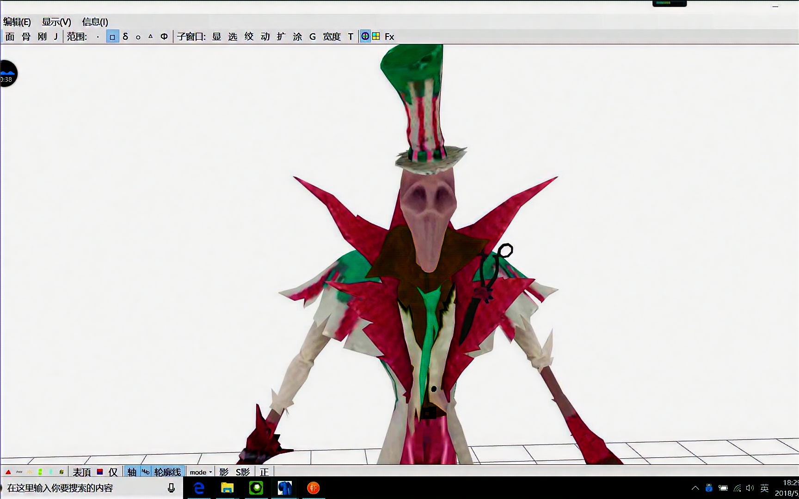
Task: Select the Φ range selection mode
Action: click(x=164, y=37)
